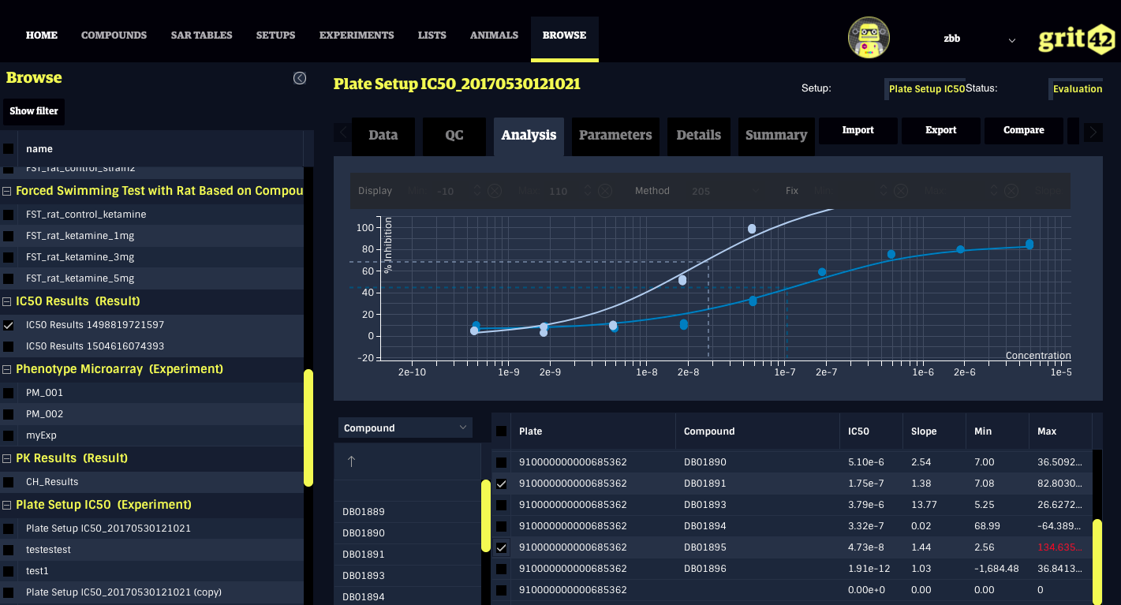Check the DB01890 row checkbox
This screenshot has height=605, width=1121.
click(501, 462)
